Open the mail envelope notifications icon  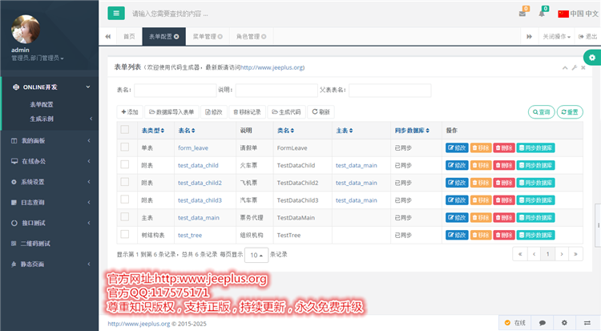522,14
